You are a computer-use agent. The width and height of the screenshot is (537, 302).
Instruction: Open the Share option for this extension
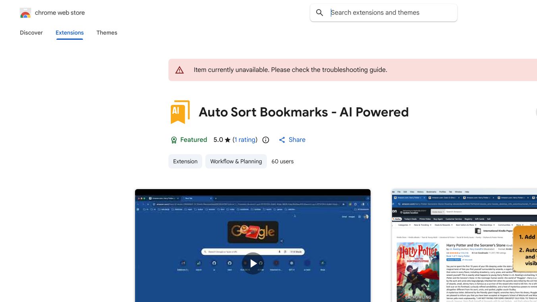pos(292,139)
